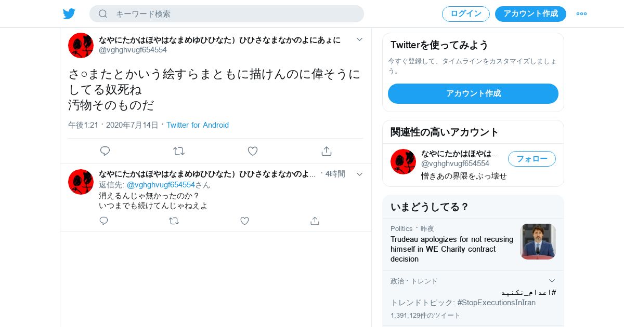Open the Twitter for Android link
Screen dimensions: 624x327
(x=198, y=125)
